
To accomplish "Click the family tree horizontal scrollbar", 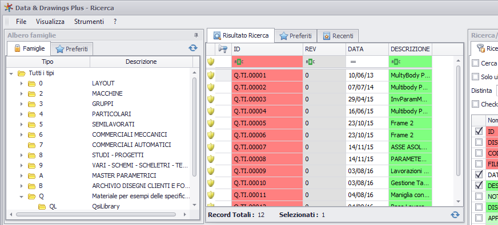I will click(x=96, y=215).
